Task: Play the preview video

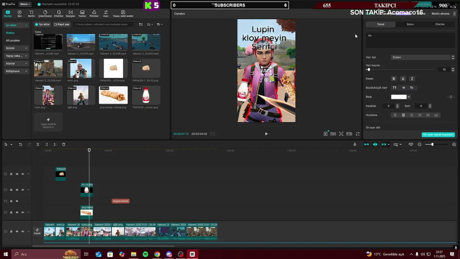Action: (266, 134)
